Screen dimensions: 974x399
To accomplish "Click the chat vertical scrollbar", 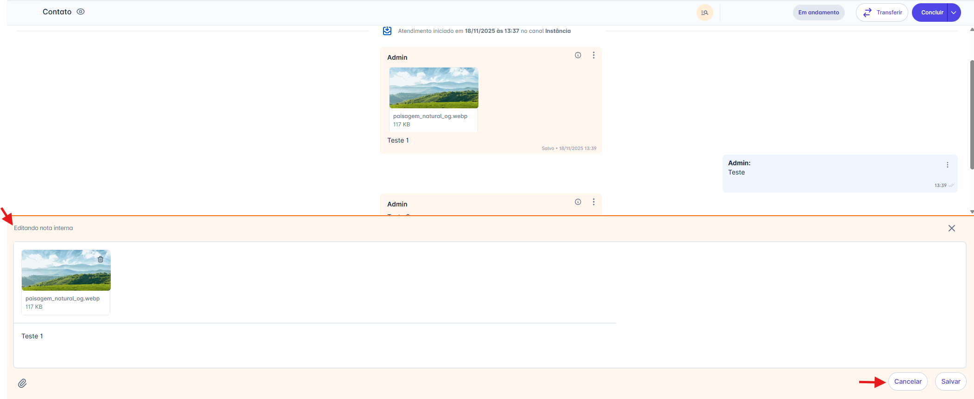I will 971,116.
